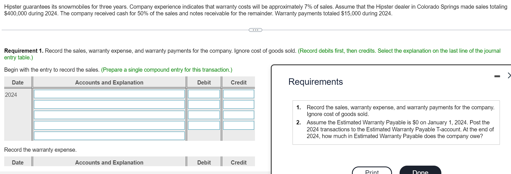Click the ellipsis divider to reveal hidden content

[x=256, y=30]
